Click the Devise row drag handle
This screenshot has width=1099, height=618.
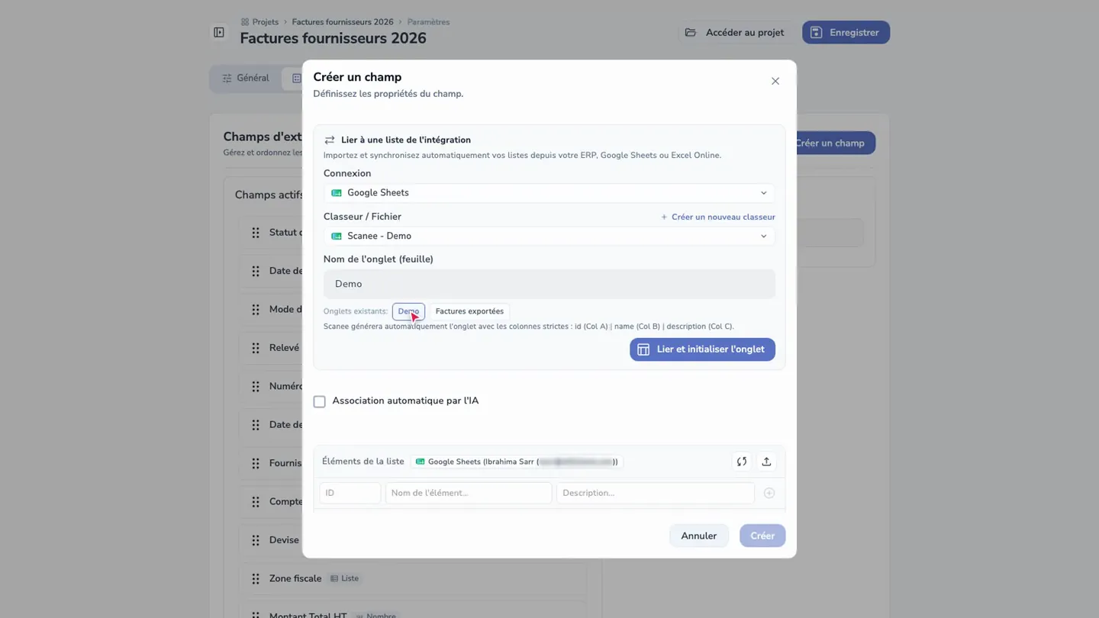pos(256,540)
